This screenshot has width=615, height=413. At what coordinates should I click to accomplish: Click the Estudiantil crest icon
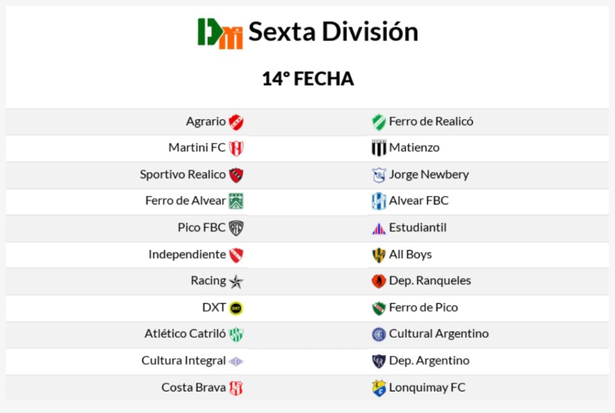pos(378,228)
